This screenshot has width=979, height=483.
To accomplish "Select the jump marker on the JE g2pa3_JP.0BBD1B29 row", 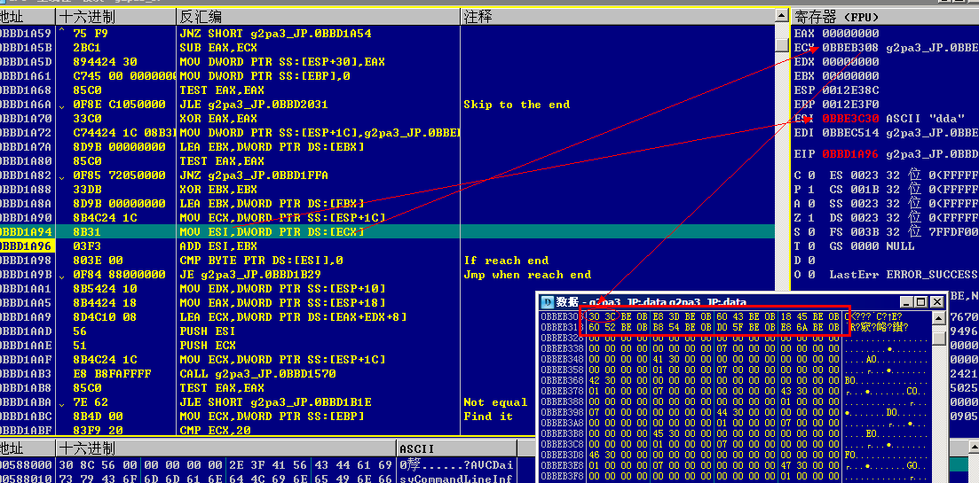I will pos(61,275).
